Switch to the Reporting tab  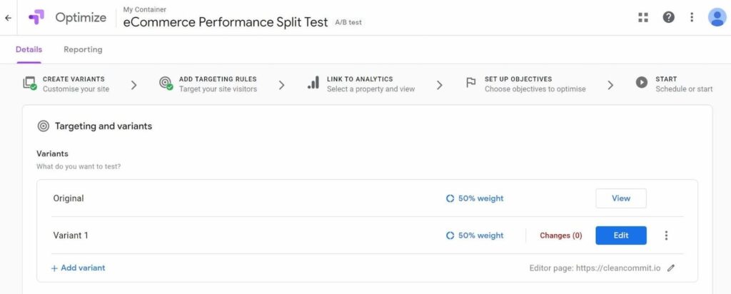pos(83,49)
